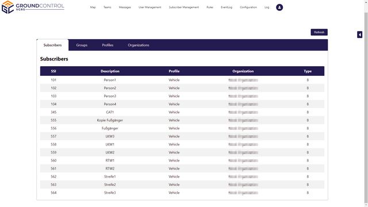The image size is (368, 207).
Task: Select the LKW1 description
Action: click(x=110, y=144)
